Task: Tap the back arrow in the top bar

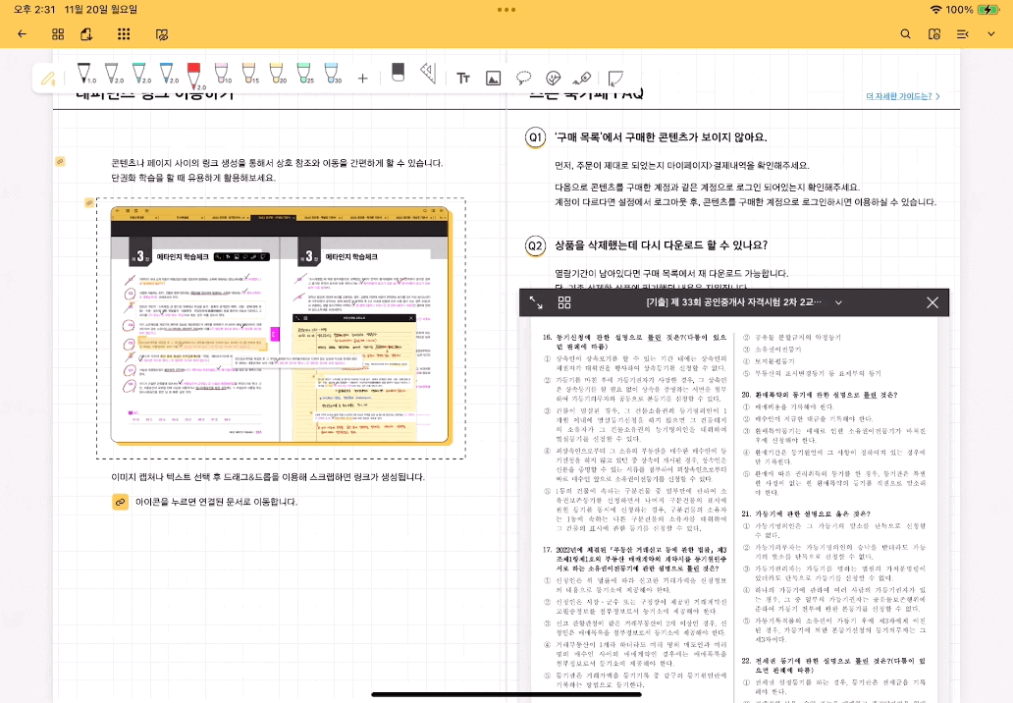Action: 22,34
